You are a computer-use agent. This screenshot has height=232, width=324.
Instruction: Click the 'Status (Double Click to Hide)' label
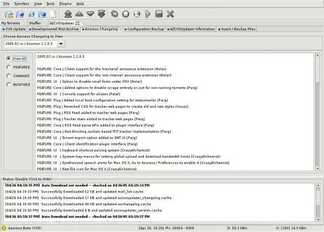click(27, 179)
